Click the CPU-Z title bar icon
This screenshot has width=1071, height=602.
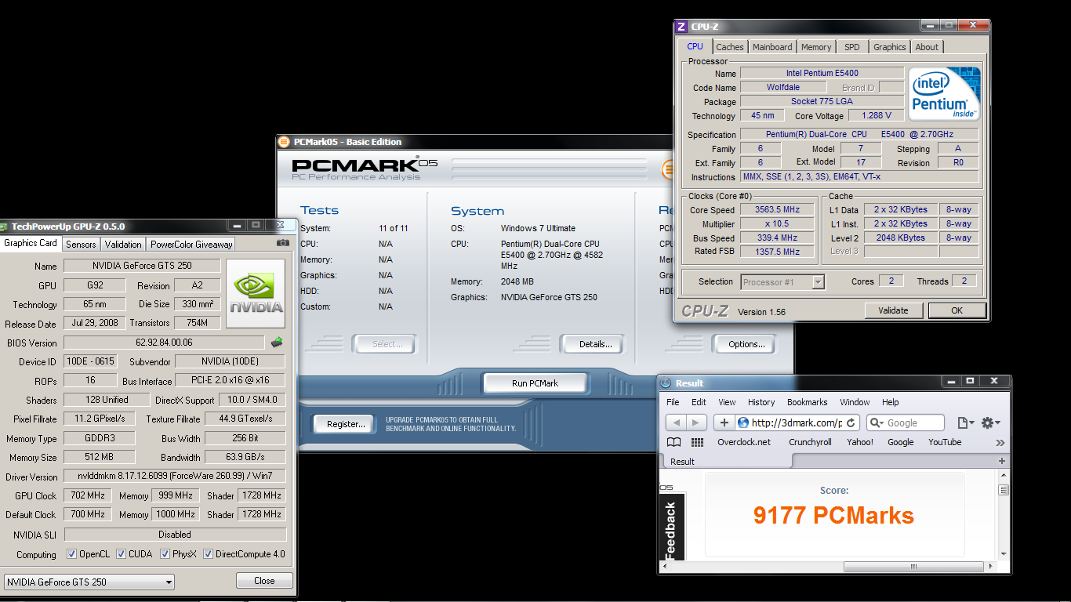coord(681,27)
